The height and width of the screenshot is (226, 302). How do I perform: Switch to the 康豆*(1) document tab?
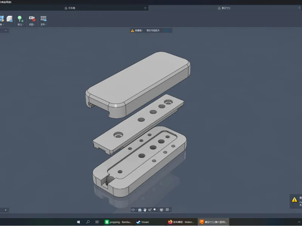point(224,8)
